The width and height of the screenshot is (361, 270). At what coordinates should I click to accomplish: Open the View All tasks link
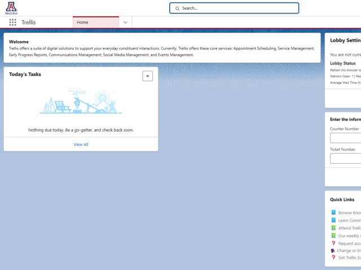[81, 145]
